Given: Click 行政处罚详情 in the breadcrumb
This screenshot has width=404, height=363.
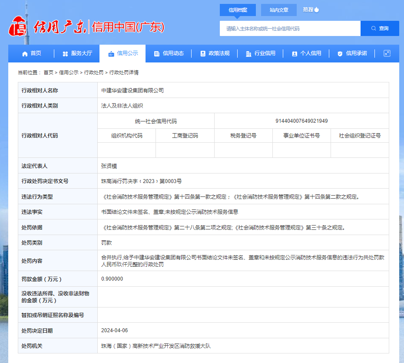Looking at the screenshot, I should coord(124,72).
